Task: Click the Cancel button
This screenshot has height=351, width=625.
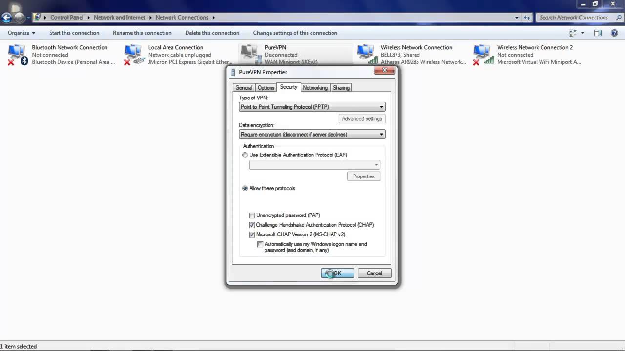Action: click(x=375, y=273)
